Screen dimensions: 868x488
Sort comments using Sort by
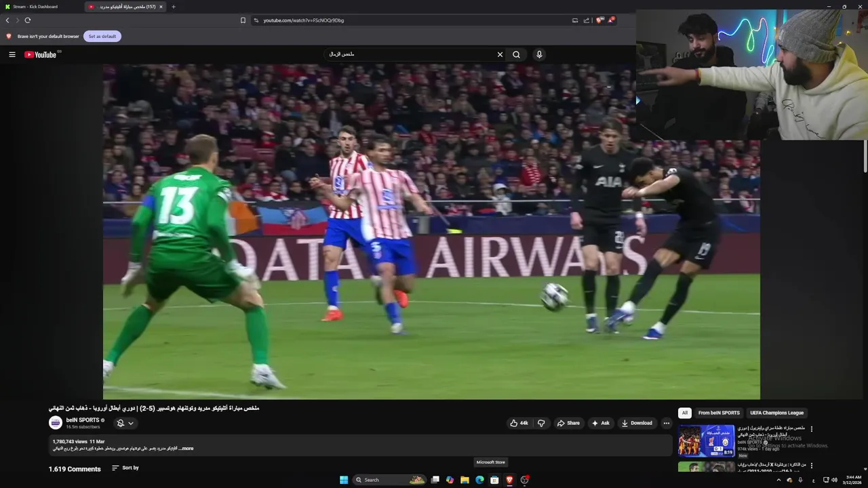tap(125, 468)
